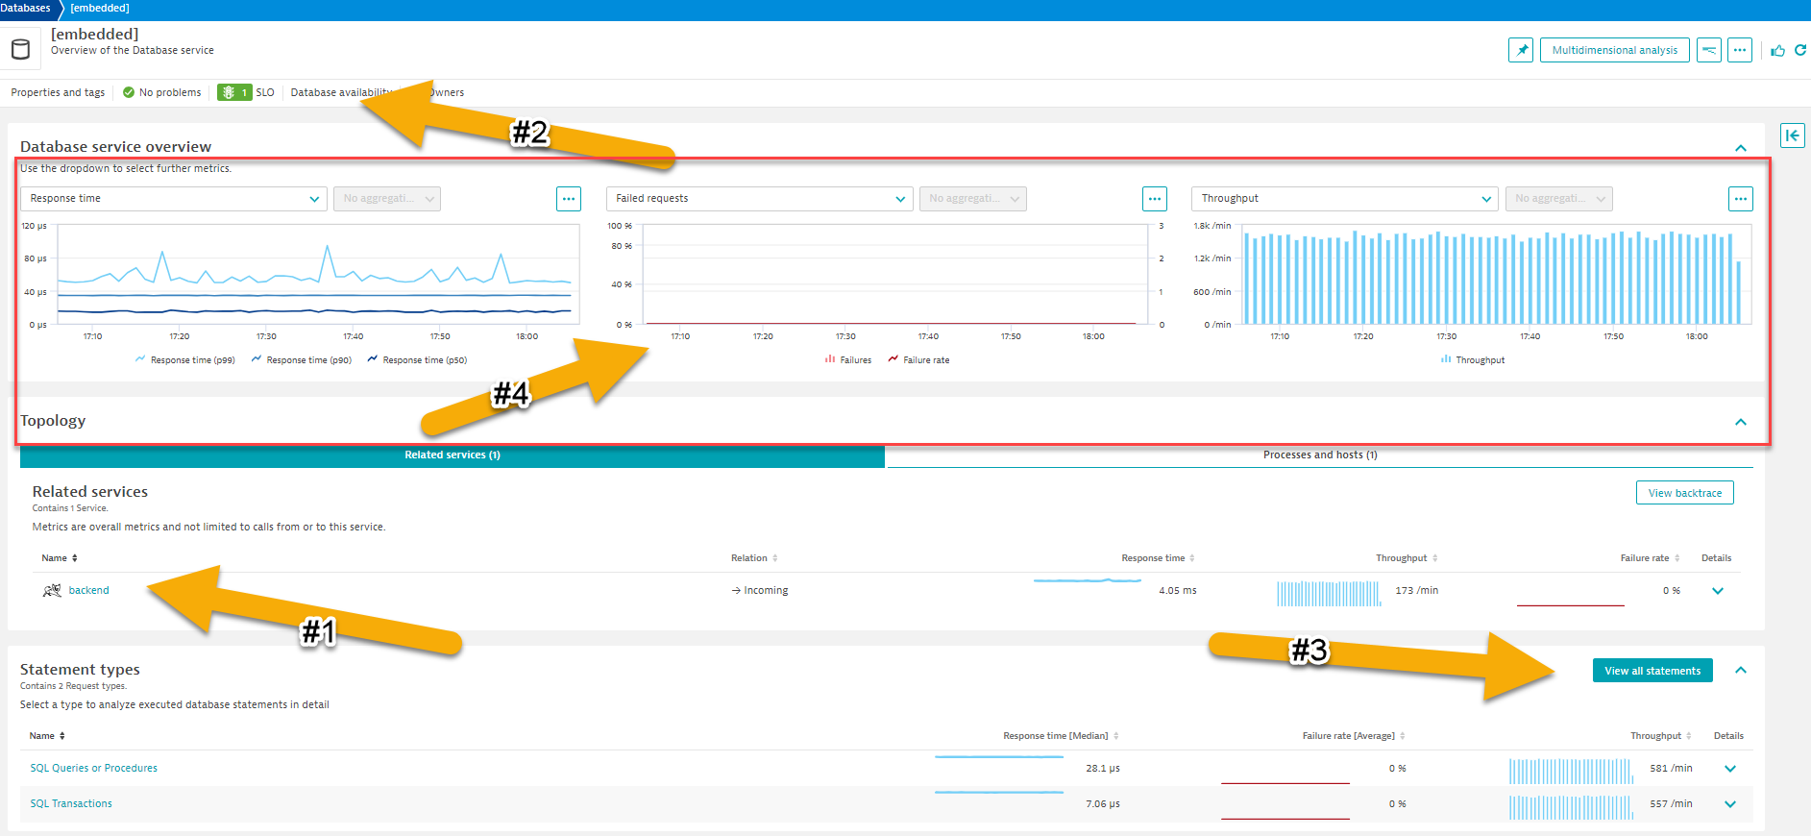The width and height of the screenshot is (1811, 836).
Task: Open the Response time metric dropdown
Action: coord(174,199)
